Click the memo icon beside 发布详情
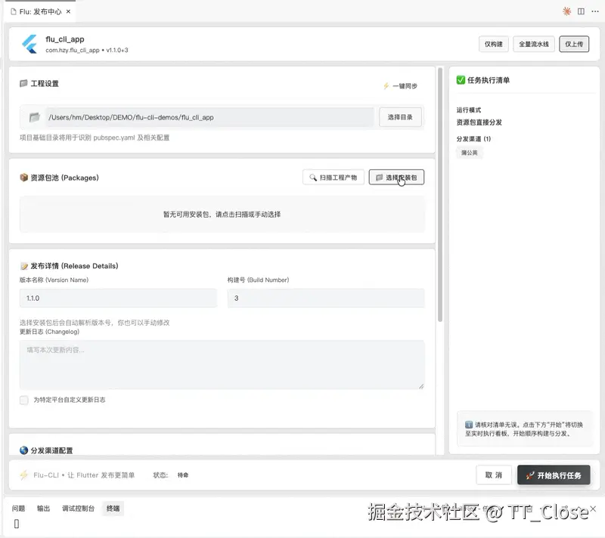The image size is (605, 538). 24,266
